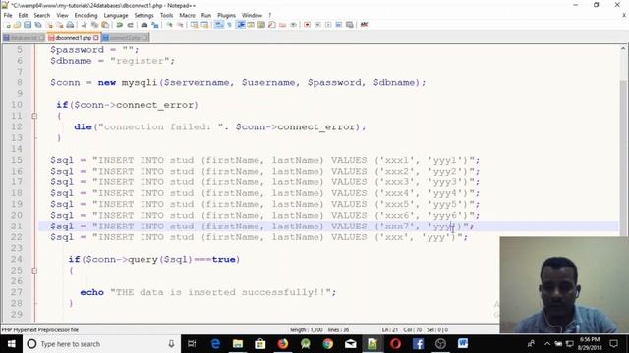Close the dbconnect1.php tab with its X
Viewport: 629px width, 353px height.
pos(96,38)
